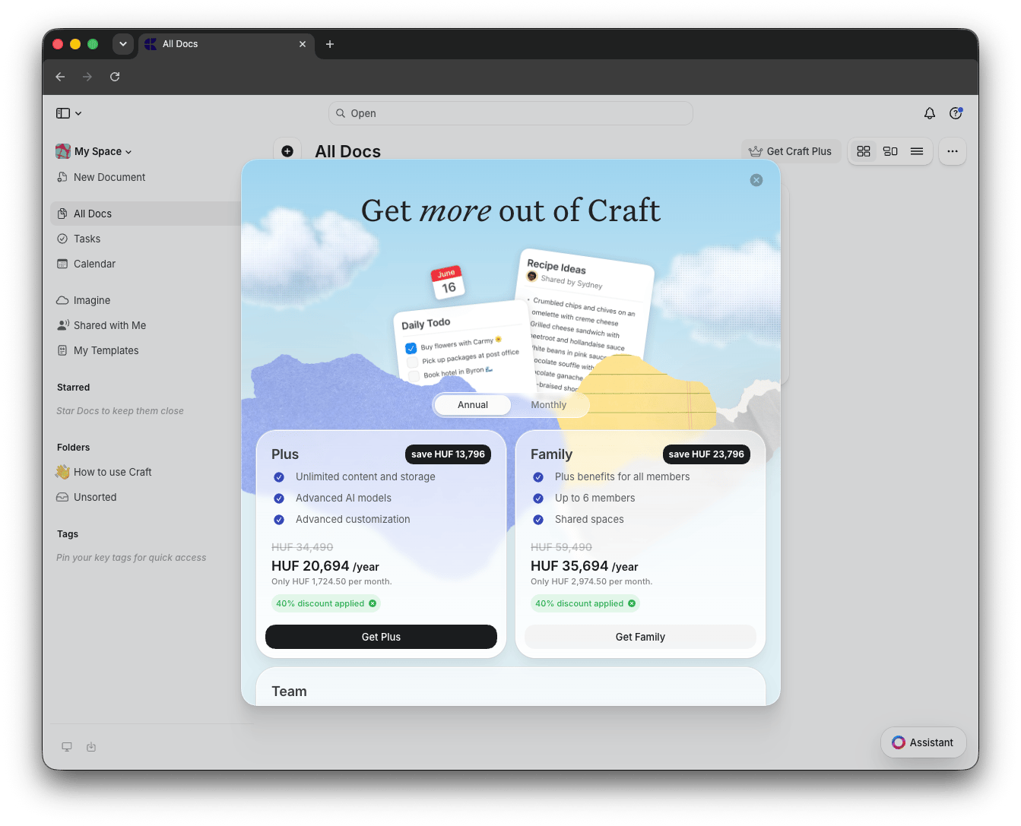Switch to list view
Screen dimensions: 1021x826
[917, 151]
